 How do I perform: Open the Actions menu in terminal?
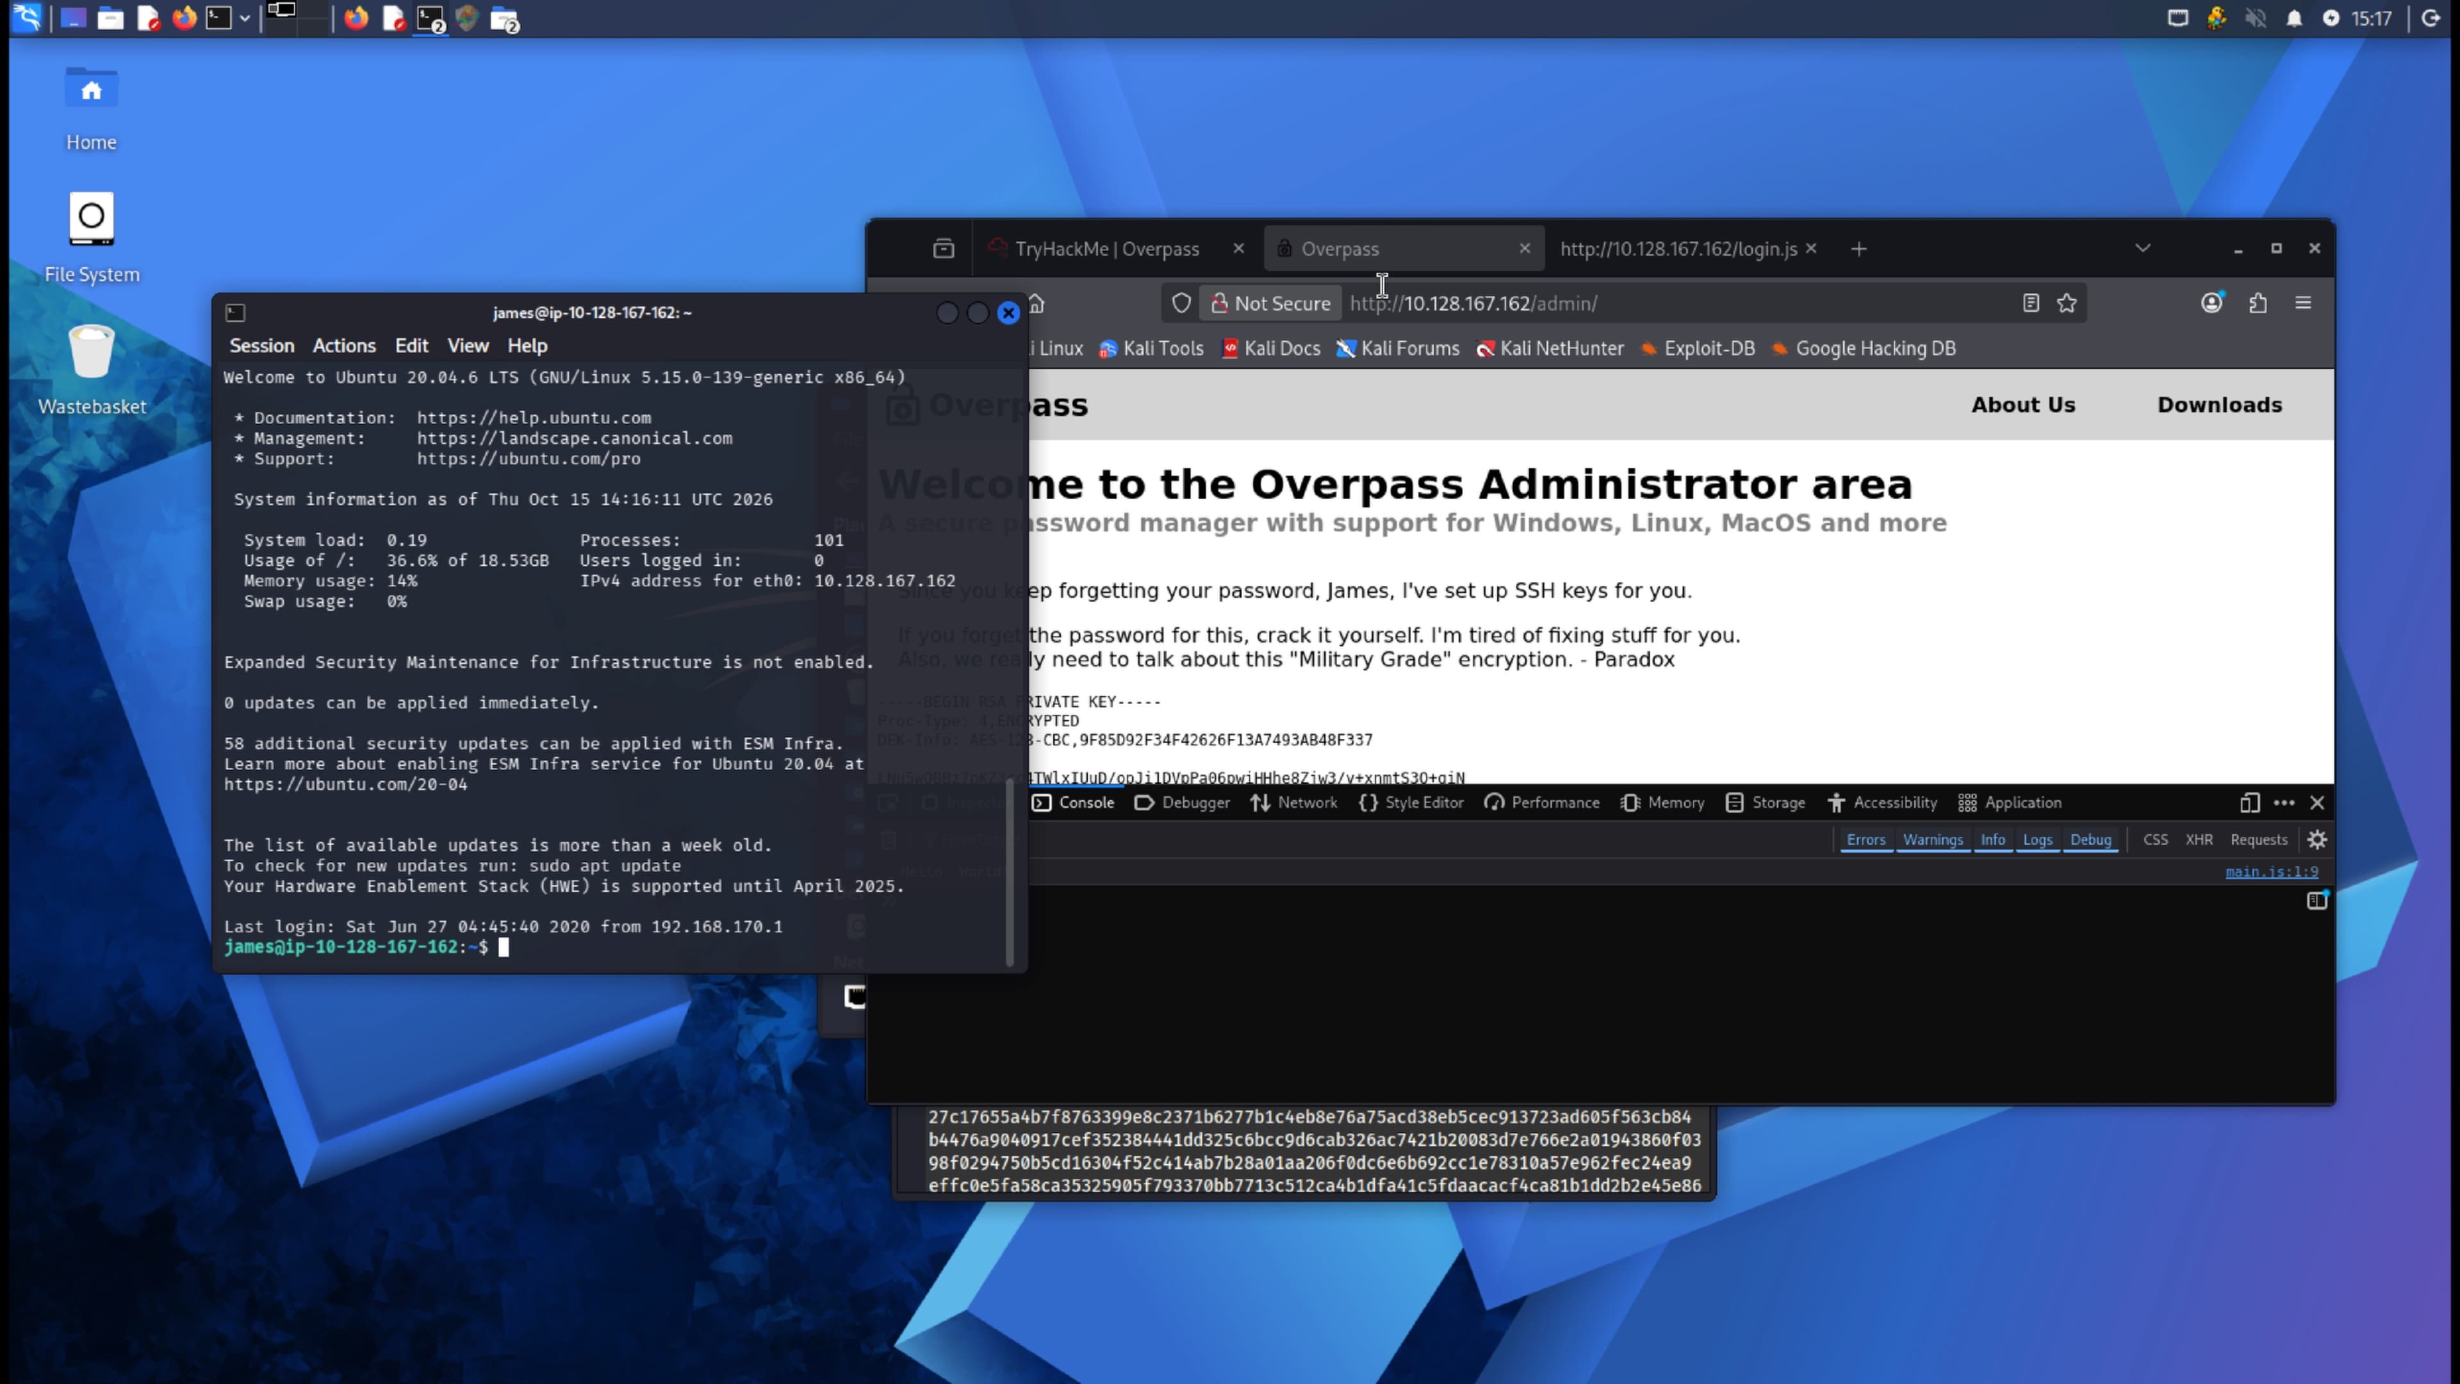pyautogui.click(x=344, y=346)
